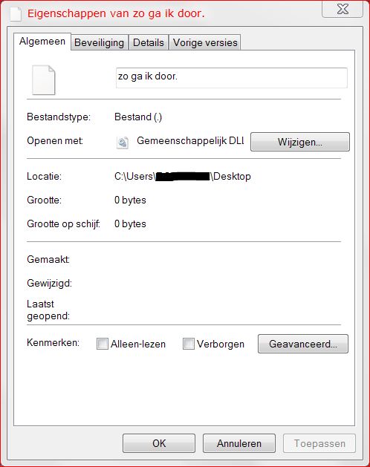Click the Toepassen button
370x467 pixels.
click(x=319, y=443)
